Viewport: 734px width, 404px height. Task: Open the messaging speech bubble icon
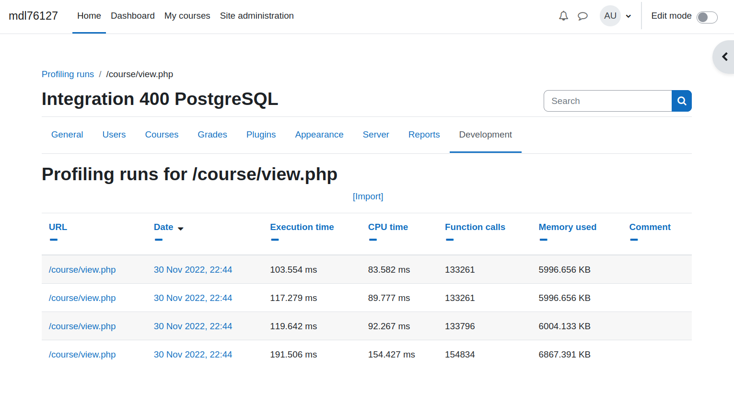pos(583,16)
